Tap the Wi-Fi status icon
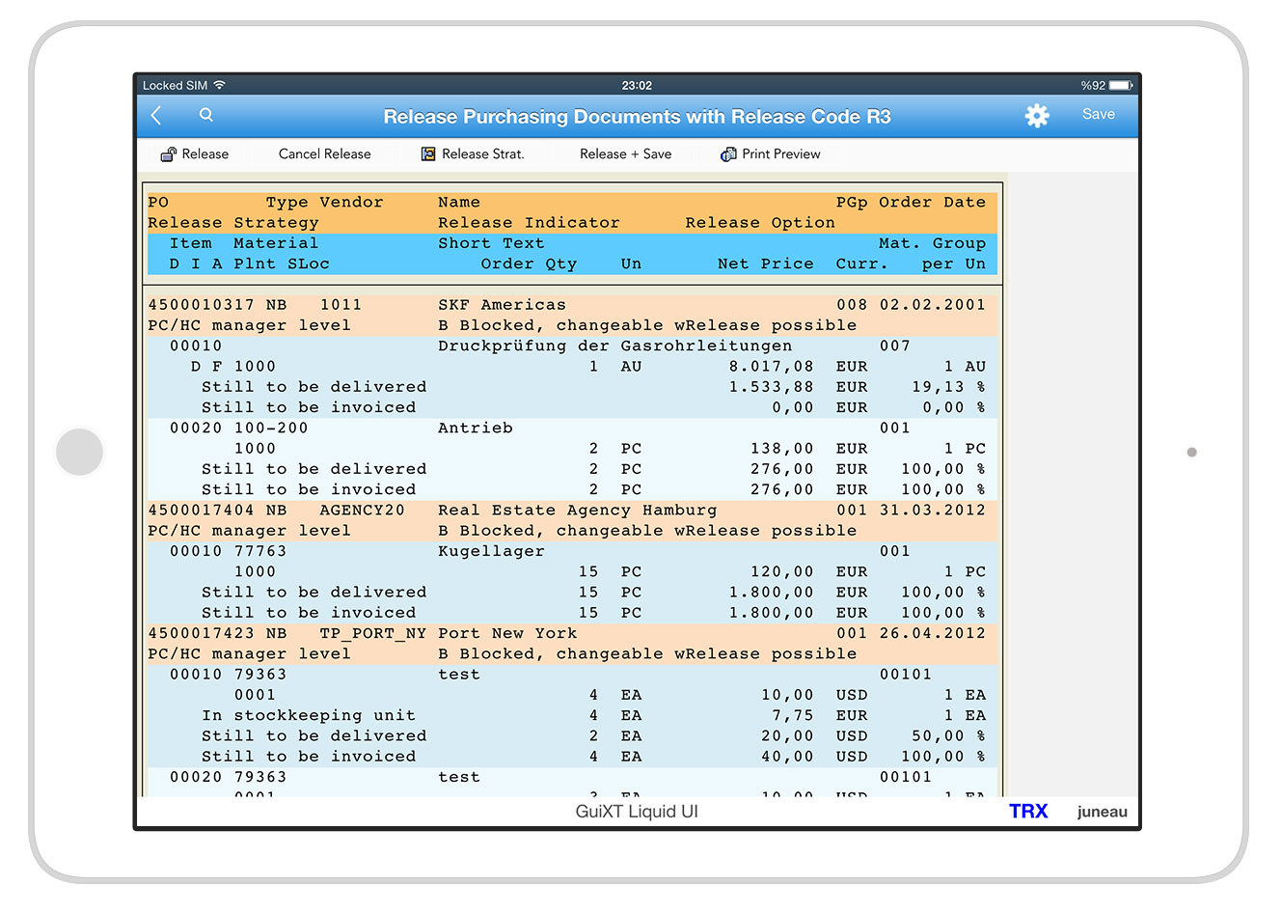 click(x=220, y=86)
